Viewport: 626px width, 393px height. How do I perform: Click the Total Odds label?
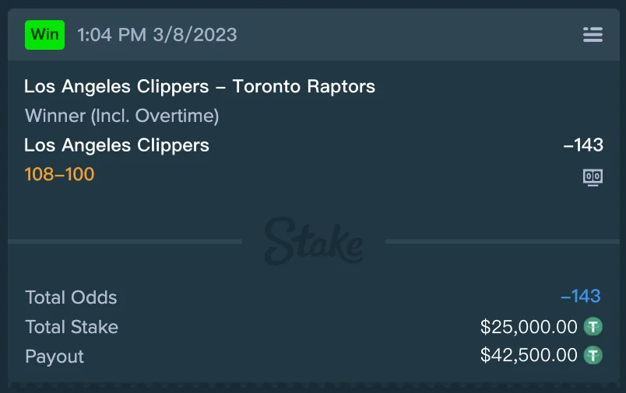point(71,297)
